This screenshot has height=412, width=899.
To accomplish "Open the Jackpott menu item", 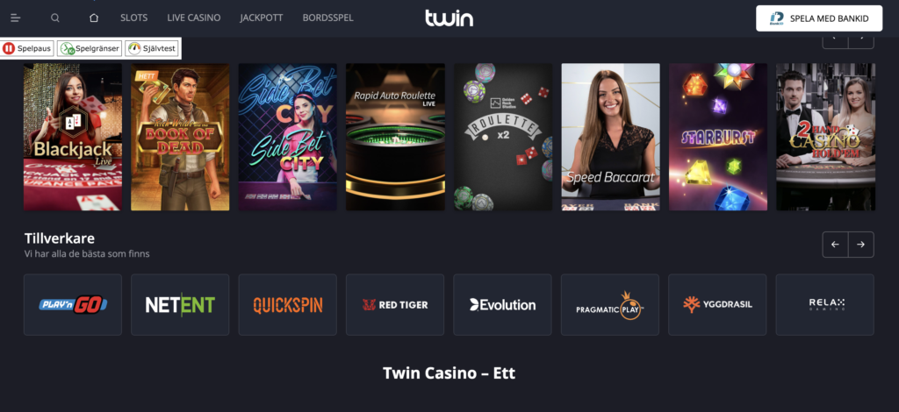I will tap(262, 18).
